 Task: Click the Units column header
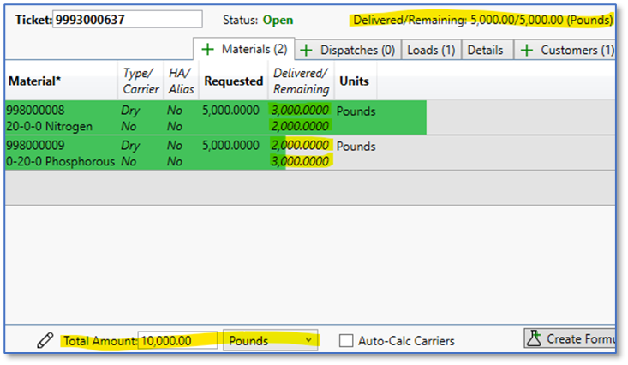pyautogui.click(x=355, y=81)
